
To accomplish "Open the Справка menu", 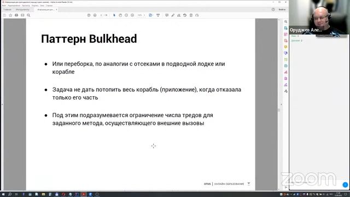I will pos(49,5).
